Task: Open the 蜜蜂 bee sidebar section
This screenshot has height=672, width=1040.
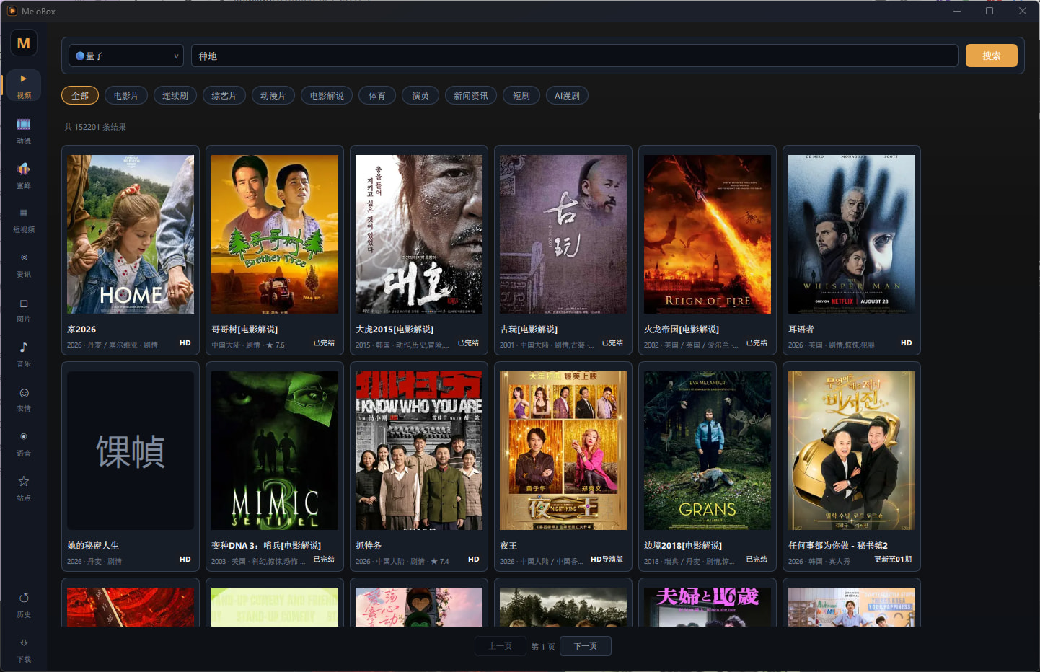Action: 24,176
